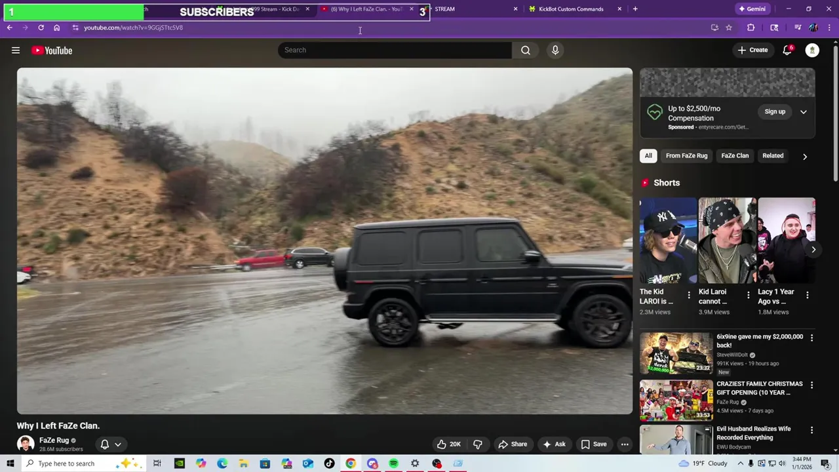
Task: Open CRAZIEST FAMILY CHRISTMAS video thumbnail
Action: pos(676,400)
